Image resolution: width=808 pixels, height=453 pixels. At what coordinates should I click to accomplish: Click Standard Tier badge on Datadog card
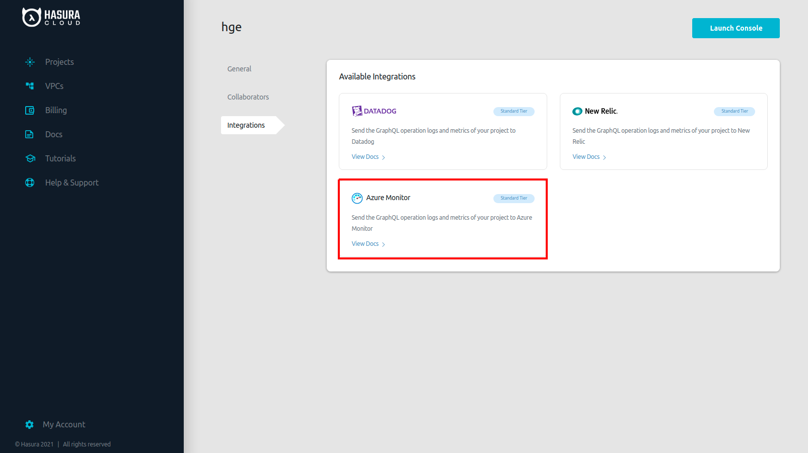(513, 111)
